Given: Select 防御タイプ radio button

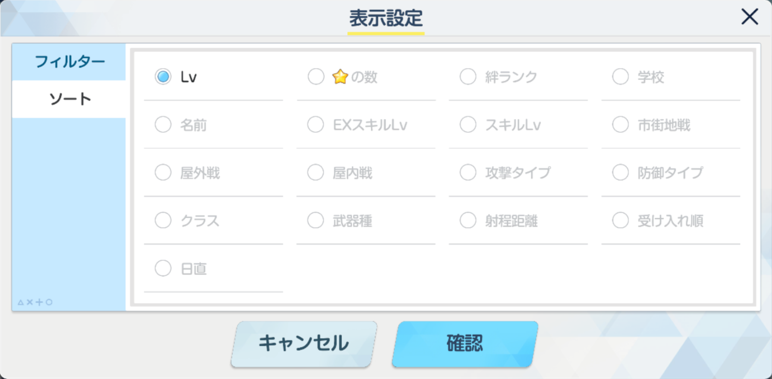Looking at the screenshot, I should point(620,172).
